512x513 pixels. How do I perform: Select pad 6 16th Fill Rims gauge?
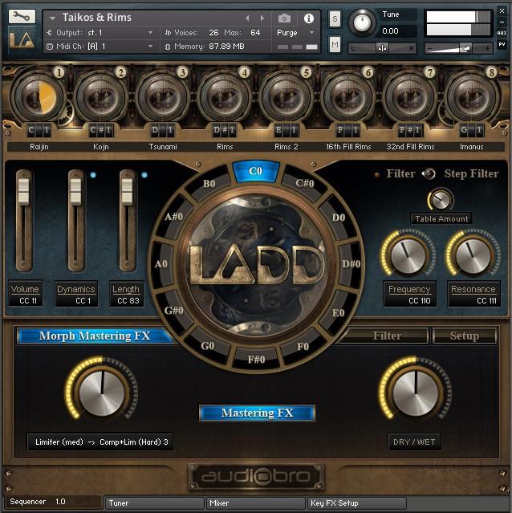(347, 97)
